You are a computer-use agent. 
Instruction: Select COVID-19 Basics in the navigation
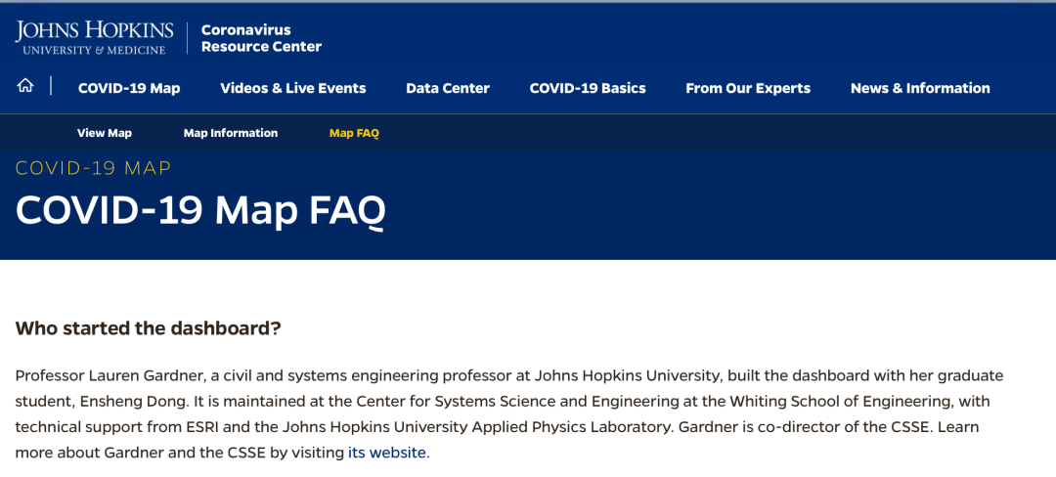(x=588, y=88)
